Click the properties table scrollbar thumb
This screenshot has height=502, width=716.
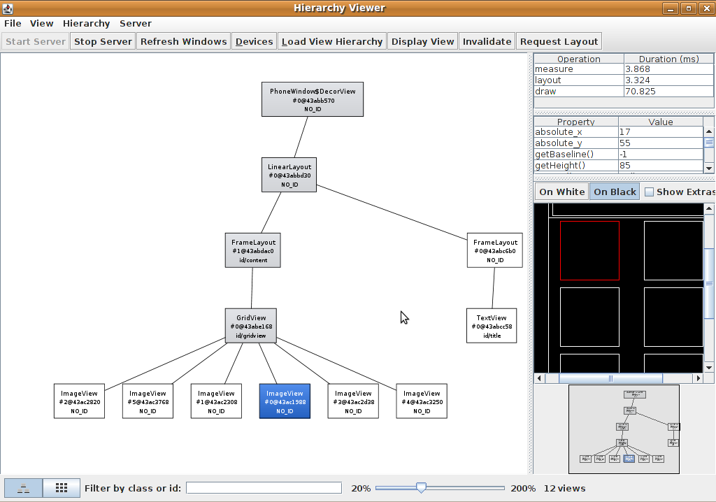pos(709,143)
